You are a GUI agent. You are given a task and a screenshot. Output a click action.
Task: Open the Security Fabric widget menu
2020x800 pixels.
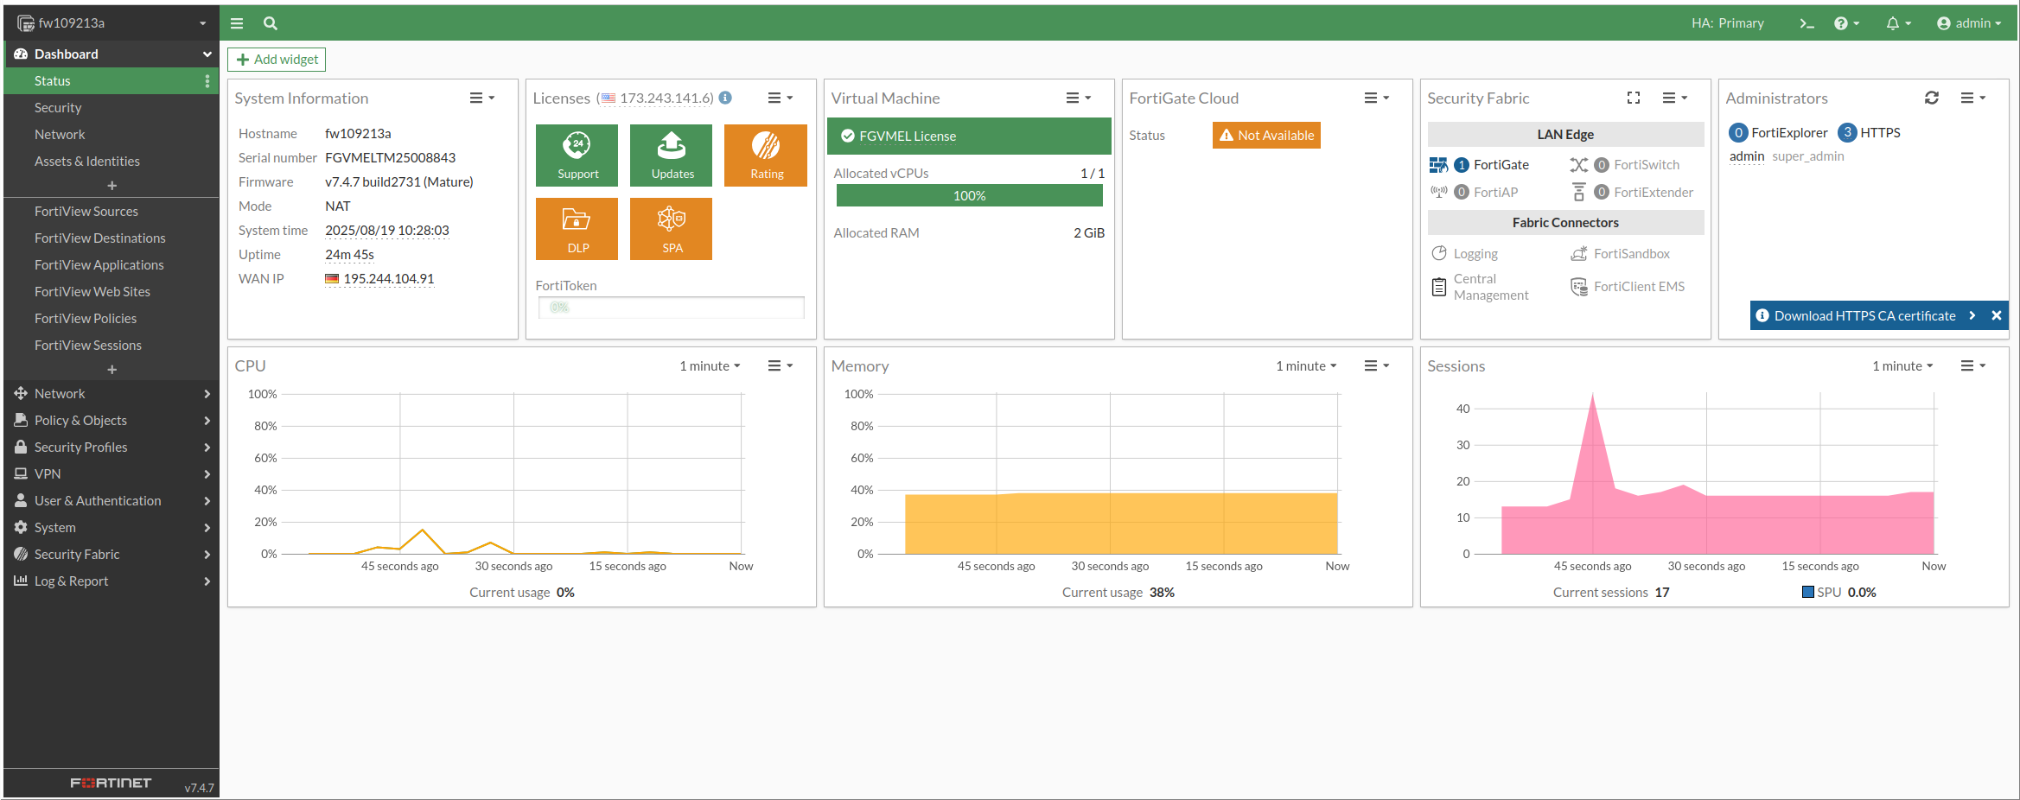coord(1674,98)
